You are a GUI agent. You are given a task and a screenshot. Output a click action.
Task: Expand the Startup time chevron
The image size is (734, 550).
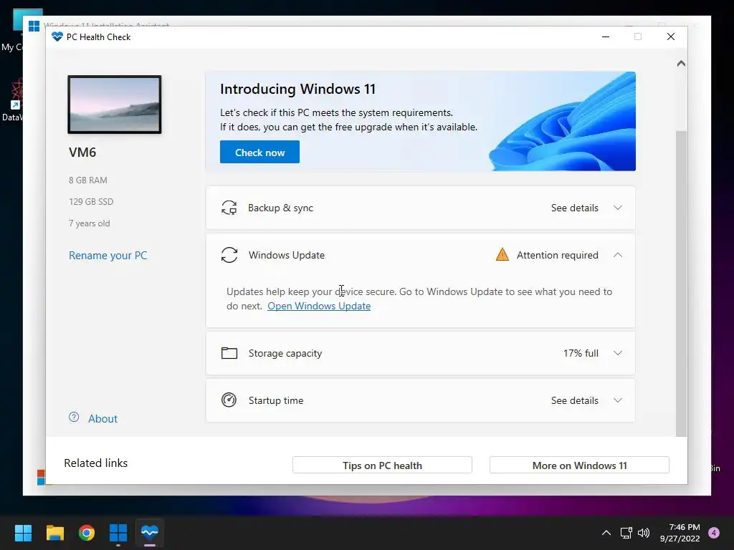(618, 400)
